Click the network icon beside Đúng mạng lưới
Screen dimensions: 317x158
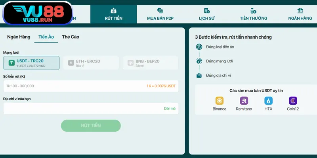[199, 61]
